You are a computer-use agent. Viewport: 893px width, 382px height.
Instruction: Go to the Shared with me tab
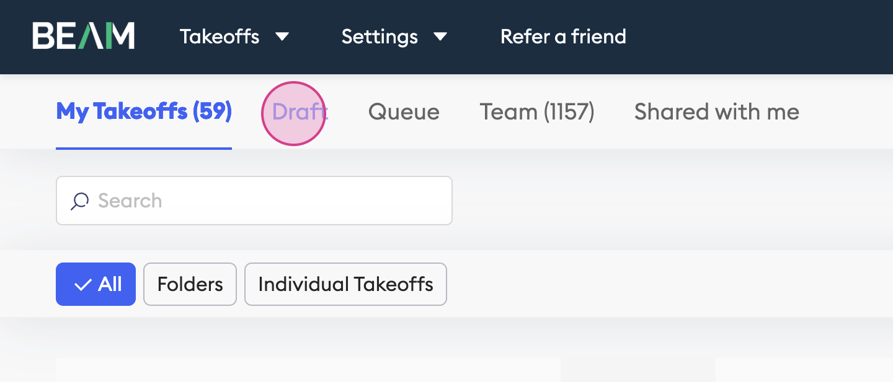[x=717, y=111]
